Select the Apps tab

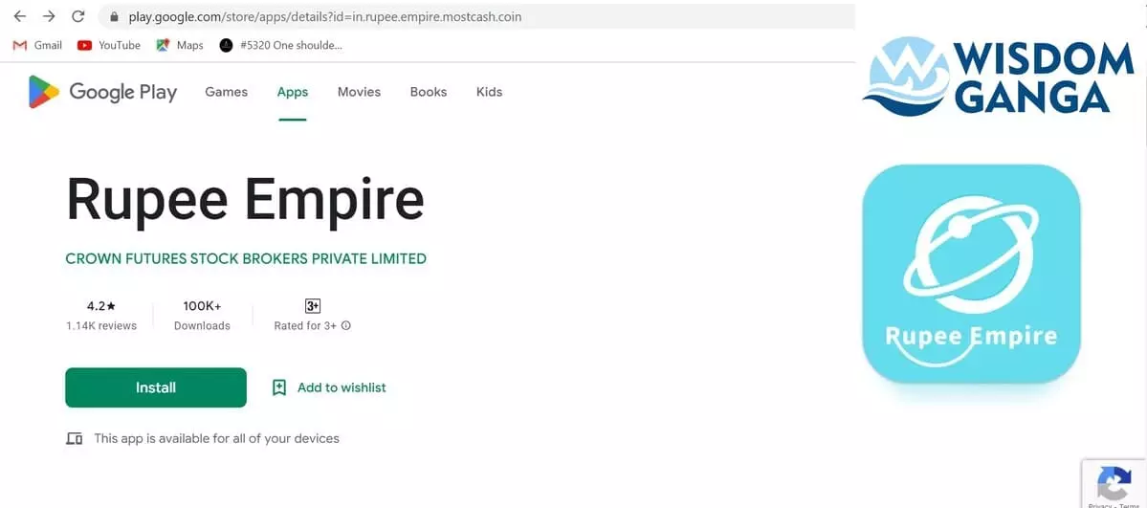click(x=293, y=92)
